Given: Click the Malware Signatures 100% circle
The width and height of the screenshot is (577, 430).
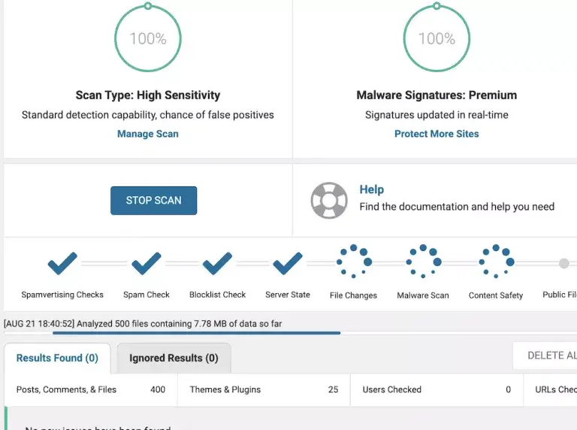Looking at the screenshot, I should coord(437,38).
